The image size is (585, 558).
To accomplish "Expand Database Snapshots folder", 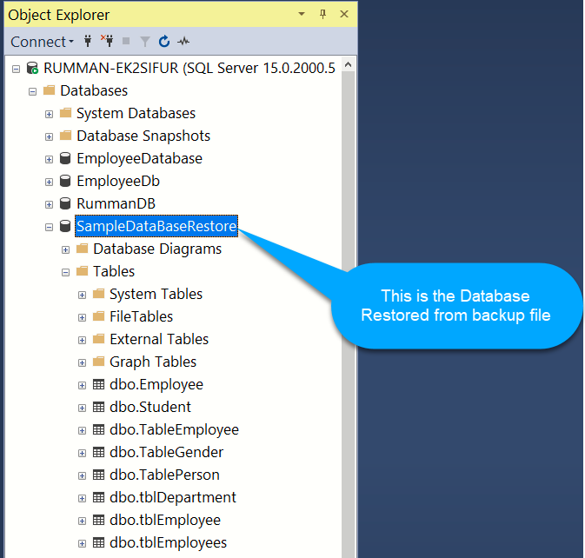I will click(49, 136).
